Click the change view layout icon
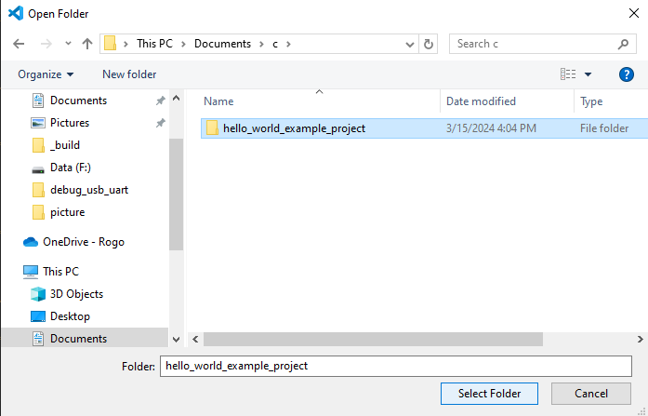648x416 pixels. 568,74
